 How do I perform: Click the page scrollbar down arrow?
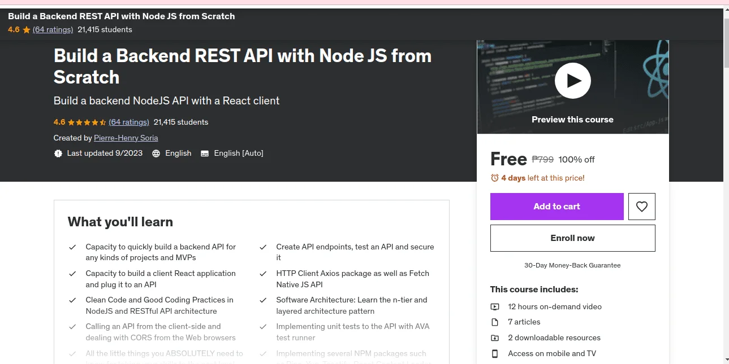click(726, 359)
